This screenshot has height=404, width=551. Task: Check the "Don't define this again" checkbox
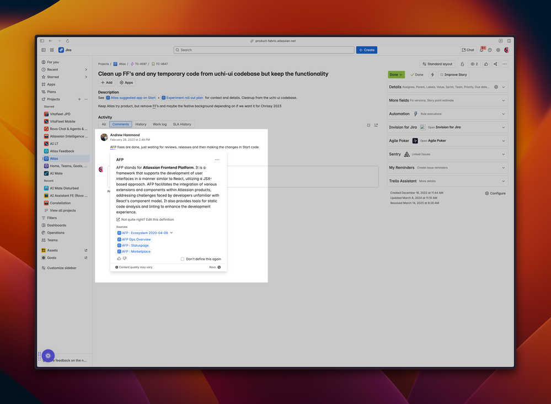point(183,259)
